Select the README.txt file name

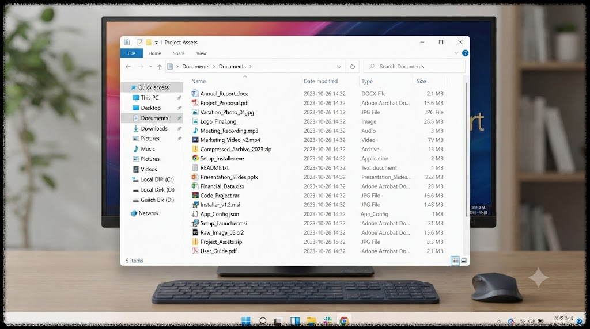click(x=214, y=167)
